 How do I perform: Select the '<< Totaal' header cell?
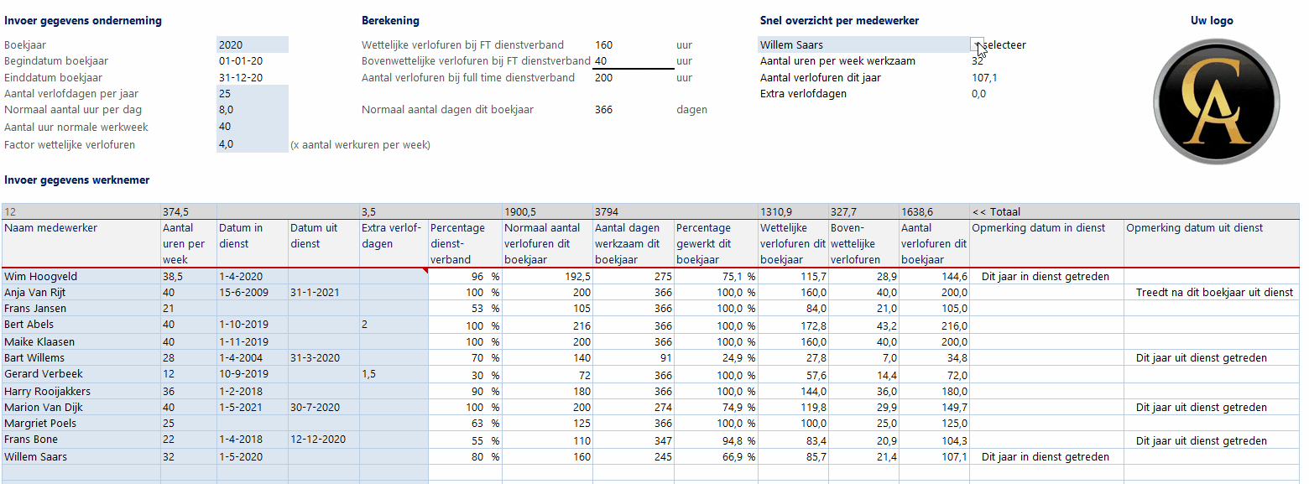[x=1007, y=211]
